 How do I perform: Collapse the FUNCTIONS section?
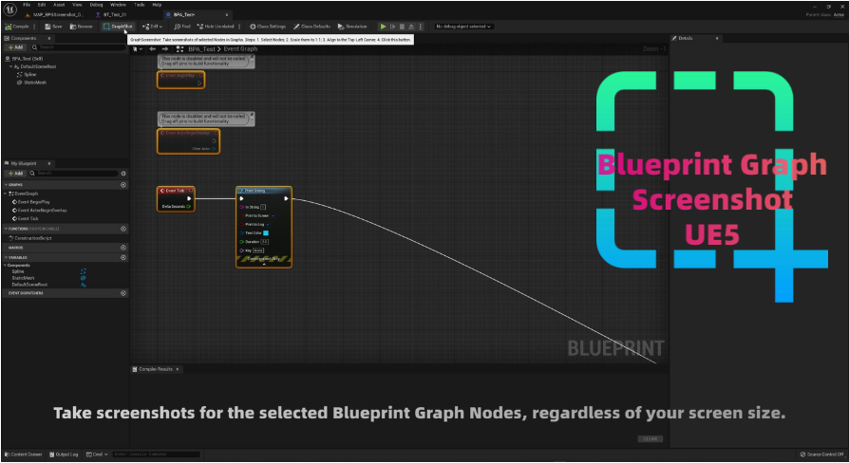point(6,229)
